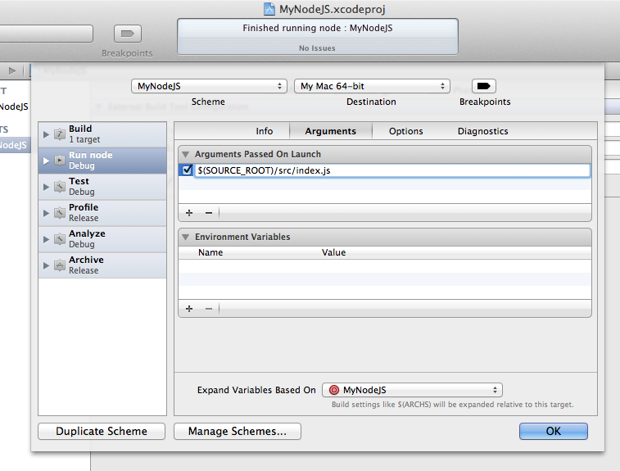
Task: Click the Archive action icon
Action: coord(60,265)
